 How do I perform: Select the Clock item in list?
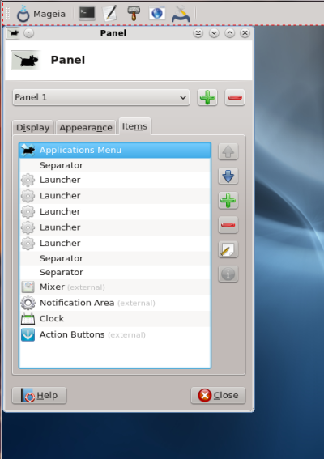pyautogui.click(x=115, y=319)
